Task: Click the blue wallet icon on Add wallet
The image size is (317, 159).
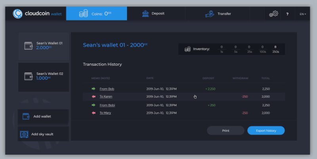Action: click(x=26, y=116)
